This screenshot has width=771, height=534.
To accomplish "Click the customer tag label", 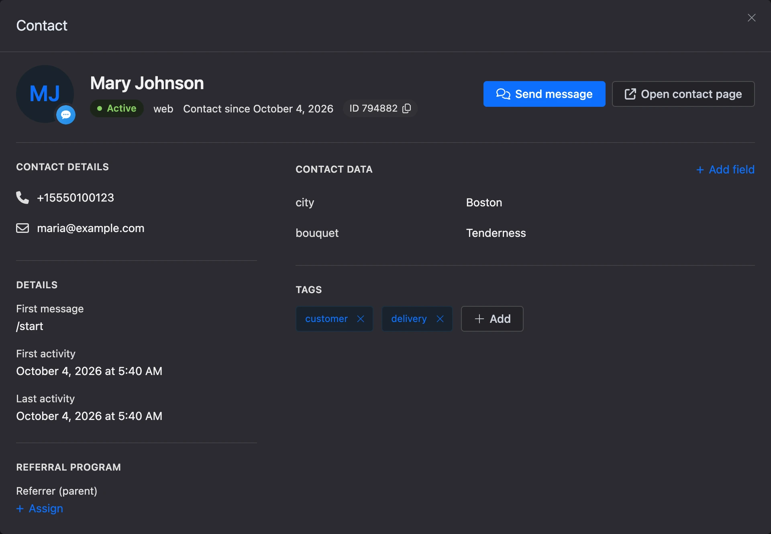I will coord(326,319).
